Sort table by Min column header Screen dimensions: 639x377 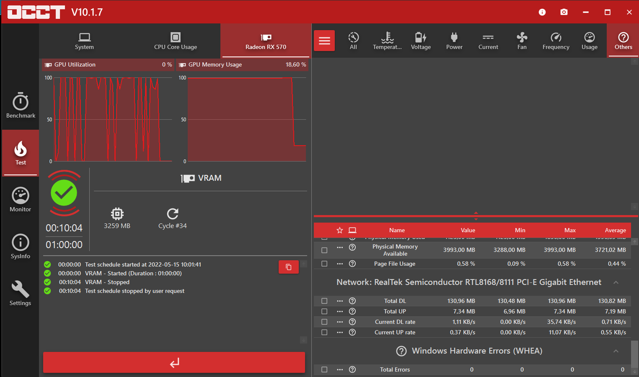520,230
